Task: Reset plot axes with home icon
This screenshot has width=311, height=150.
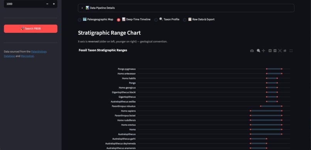Action: click(285, 51)
